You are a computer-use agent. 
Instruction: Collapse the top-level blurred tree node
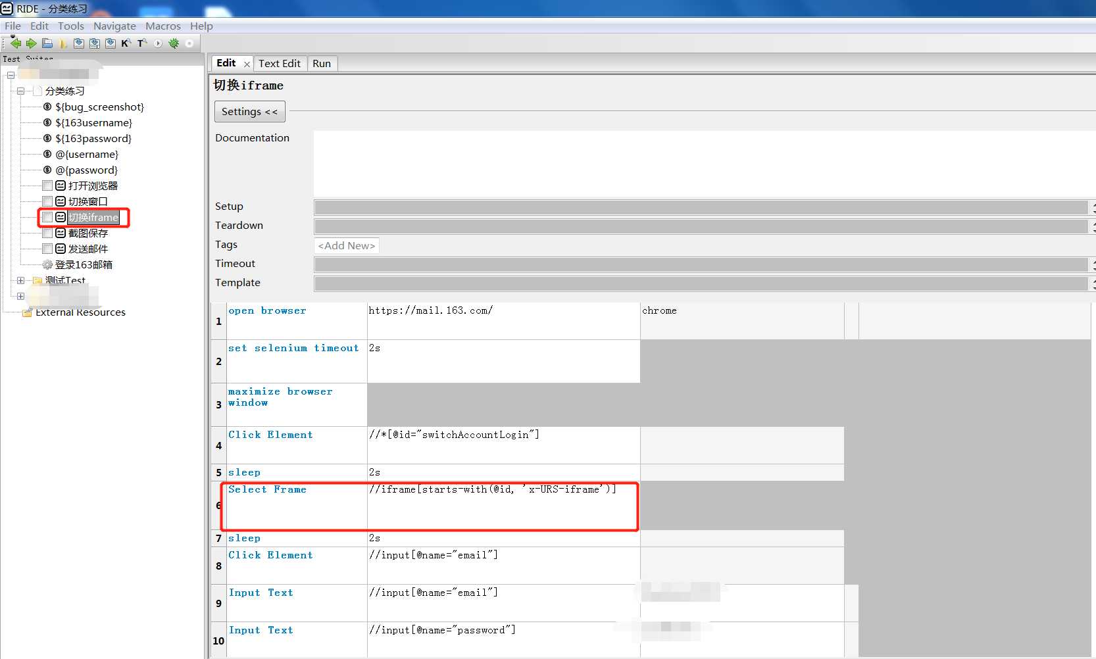[11, 75]
